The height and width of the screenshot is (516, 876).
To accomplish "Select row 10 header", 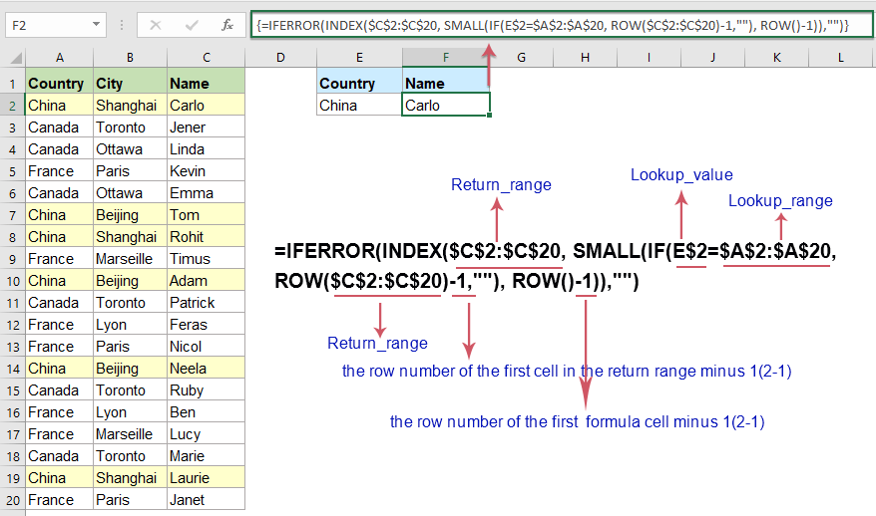I will click(x=12, y=281).
